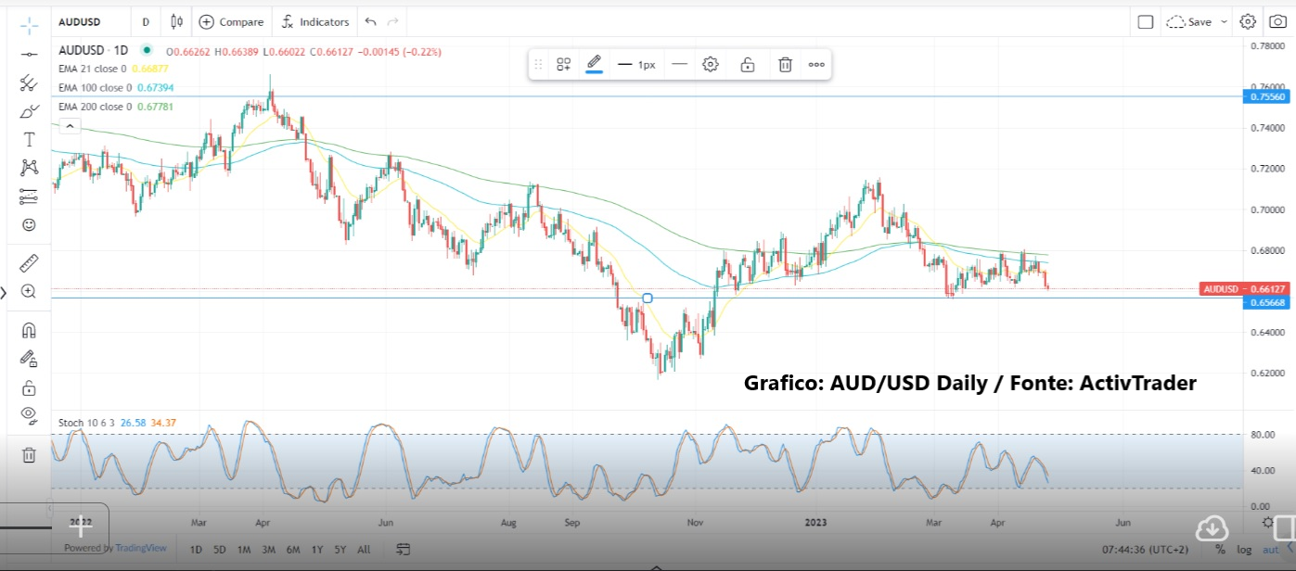Open the Brush drawing tool
1296x571 pixels.
click(x=28, y=110)
